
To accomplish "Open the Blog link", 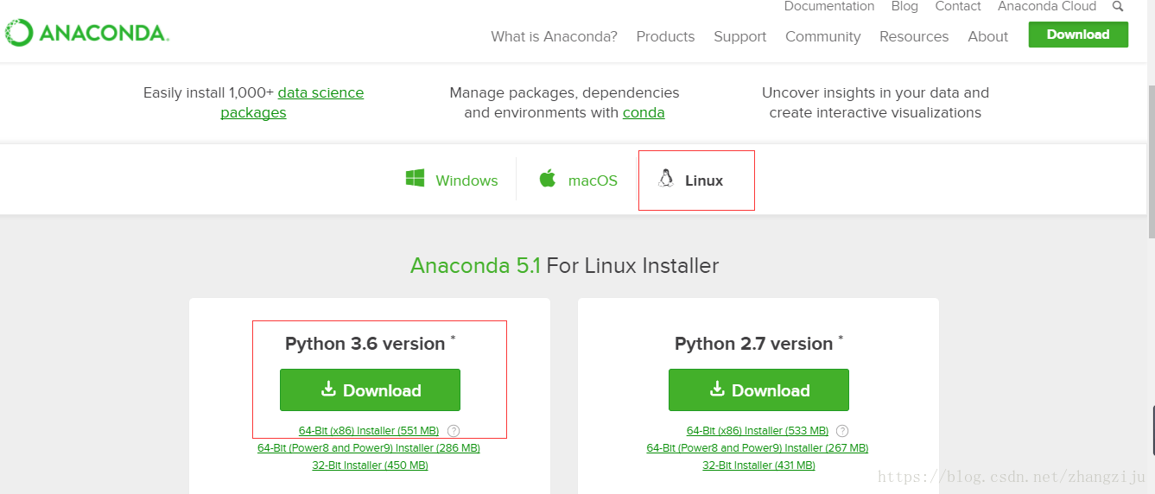I will 904,6.
